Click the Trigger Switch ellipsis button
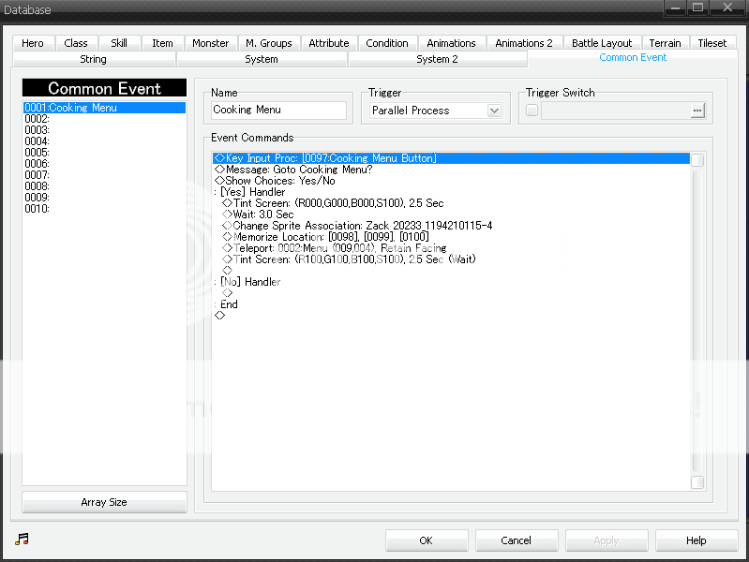This screenshot has width=749, height=562. (697, 111)
